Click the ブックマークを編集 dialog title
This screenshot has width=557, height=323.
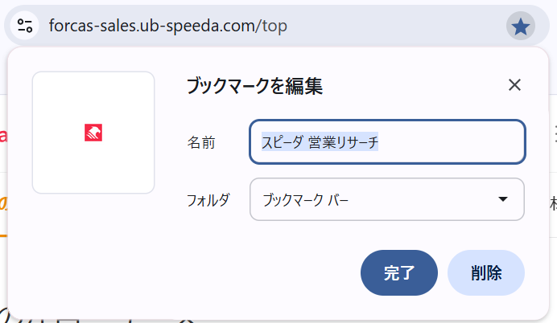[254, 86]
